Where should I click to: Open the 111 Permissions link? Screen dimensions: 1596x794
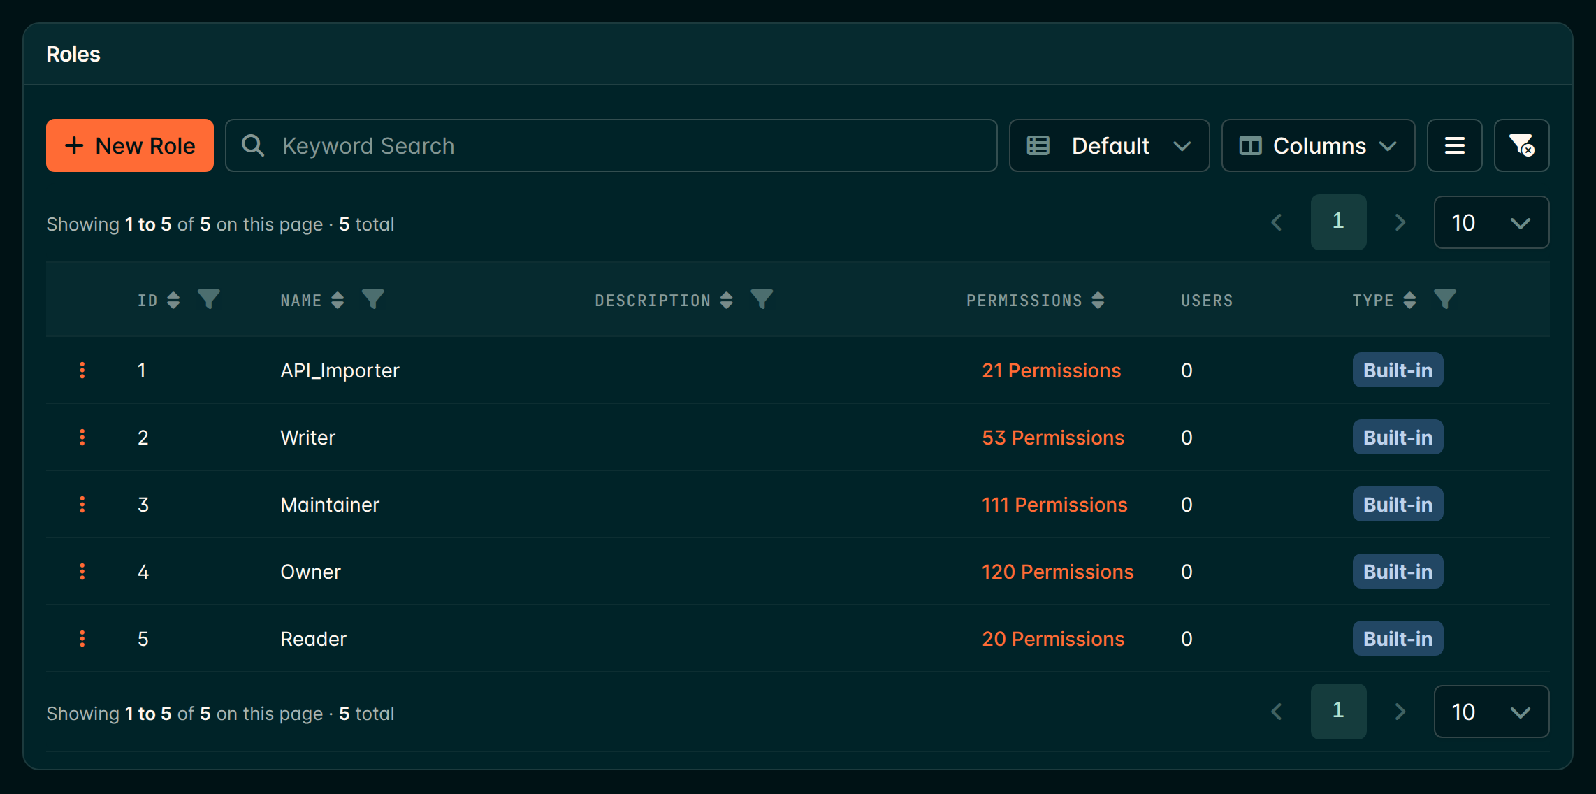(x=1054, y=505)
